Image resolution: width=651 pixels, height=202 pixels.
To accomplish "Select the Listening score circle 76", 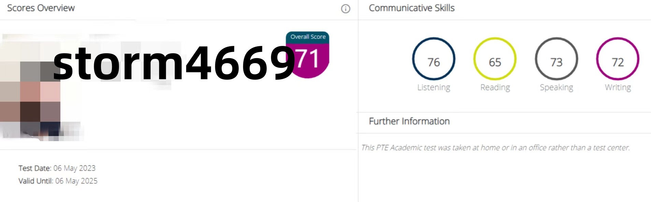I will [434, 59].
